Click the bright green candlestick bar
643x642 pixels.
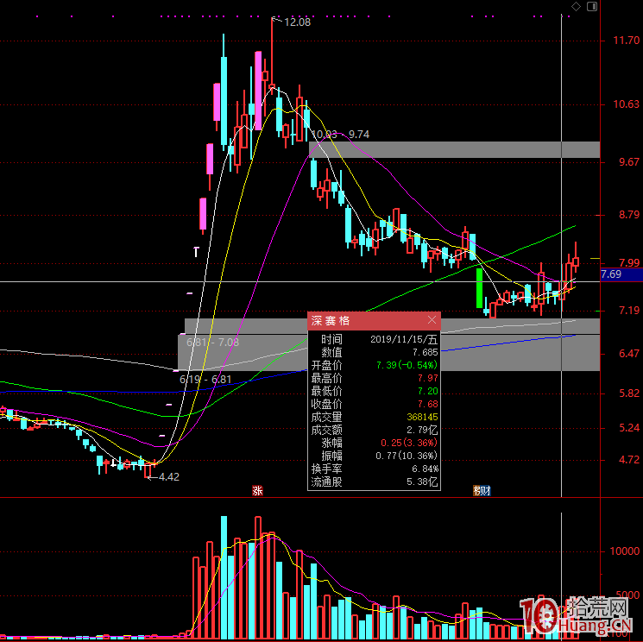coord(479,288)
